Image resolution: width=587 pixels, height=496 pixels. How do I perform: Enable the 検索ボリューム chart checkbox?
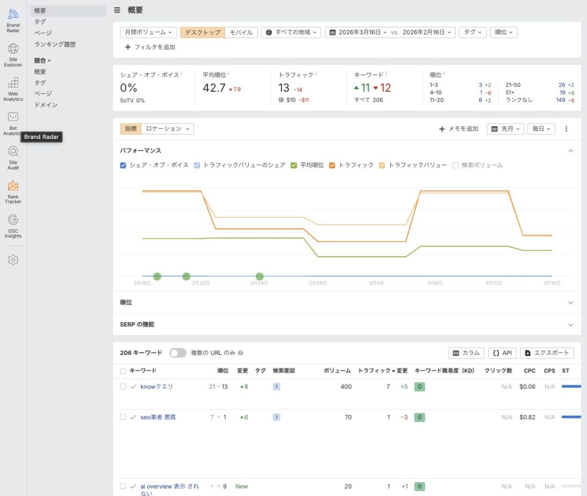click(x=456, y=165)
